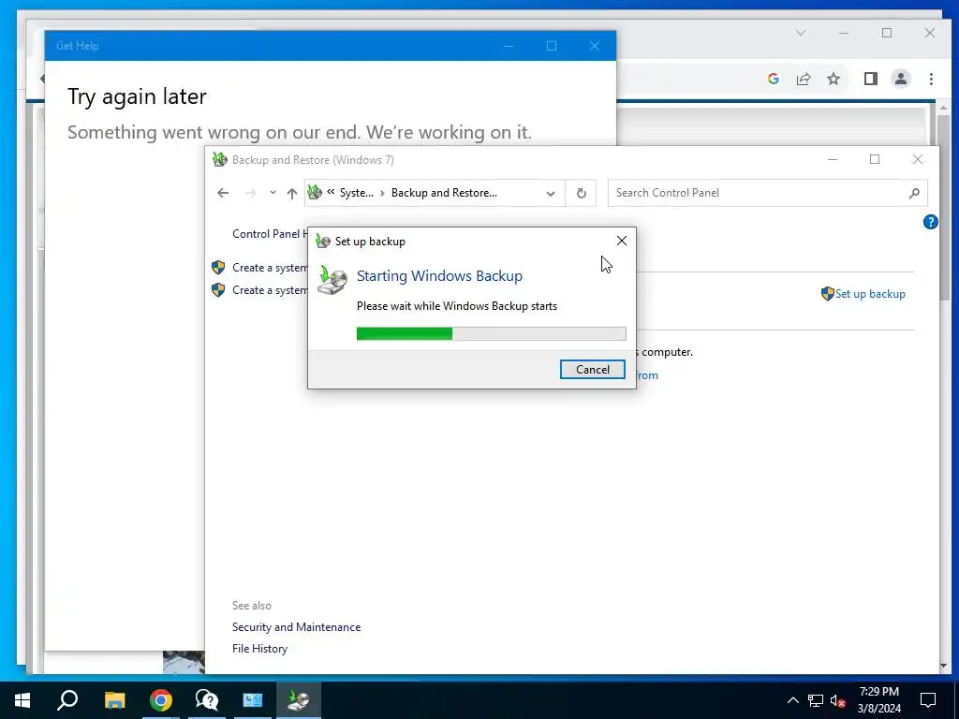Open Control Panel taskbar icon
The width and height of the screenshot is (959, 719).
(x=253, y=700)
